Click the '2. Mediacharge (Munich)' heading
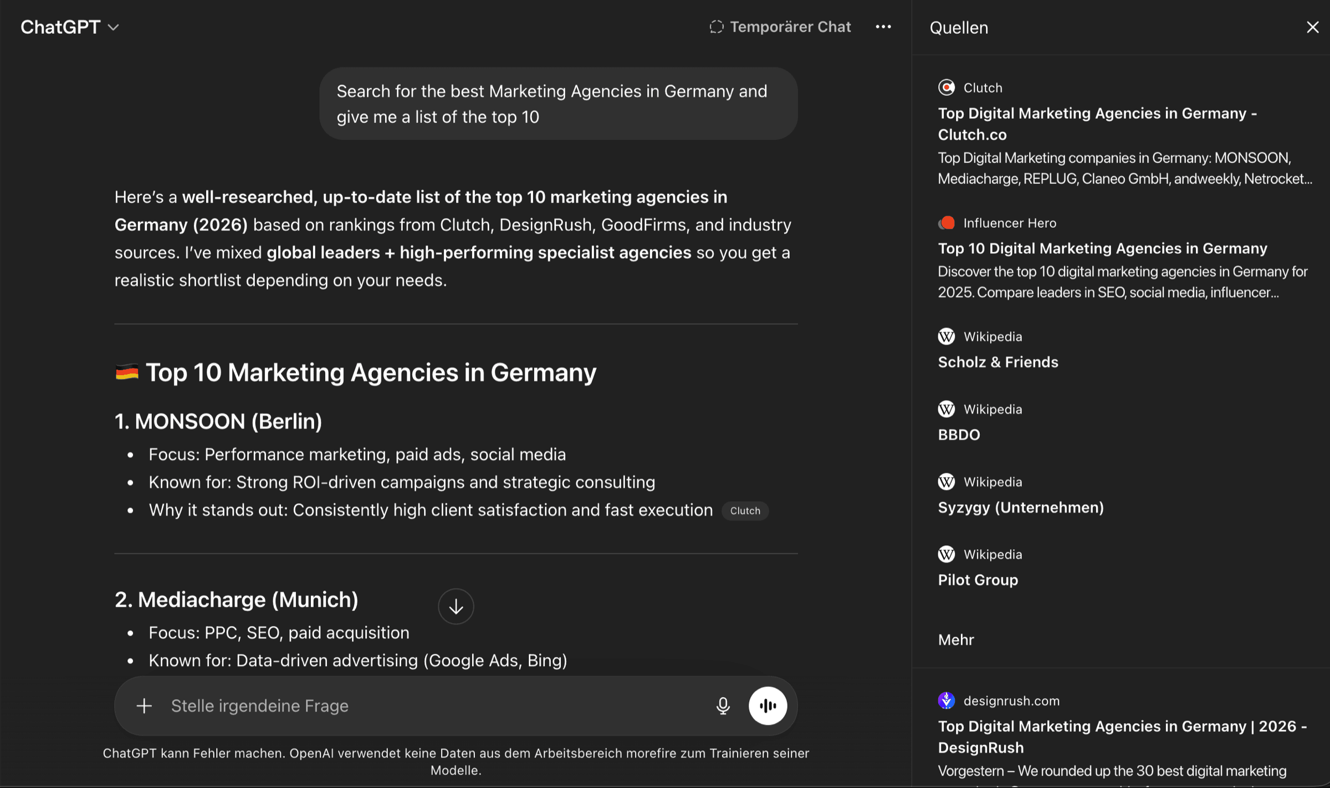Viewport: 1330px width, 788px height. pyautogui.click(x=237, y=600)
